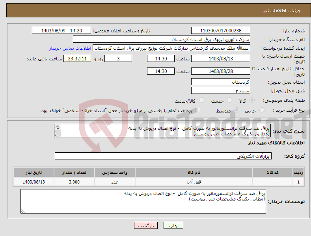This screenshot has height=236, width=311.
Task: Click the response deadline date 1403/08/13 field
Action: click(221, 58)
